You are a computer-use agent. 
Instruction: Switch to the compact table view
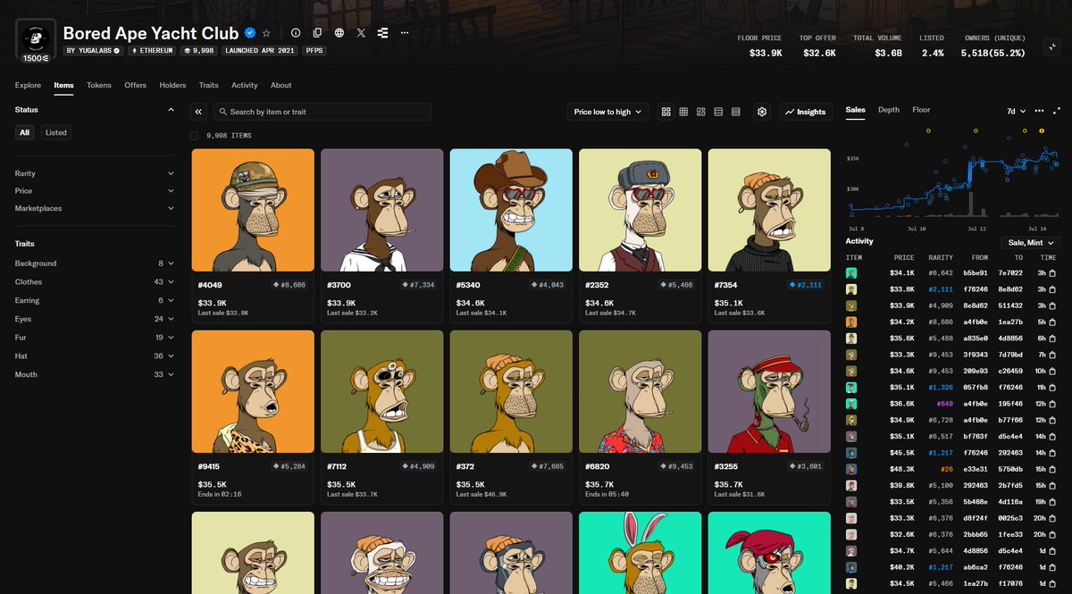(736, 112)
